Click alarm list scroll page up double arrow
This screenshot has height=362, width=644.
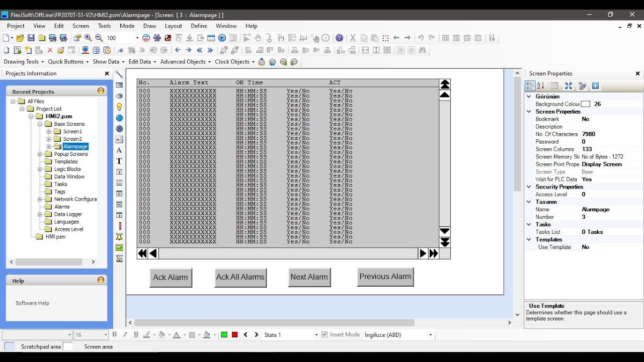click(445, 84)
